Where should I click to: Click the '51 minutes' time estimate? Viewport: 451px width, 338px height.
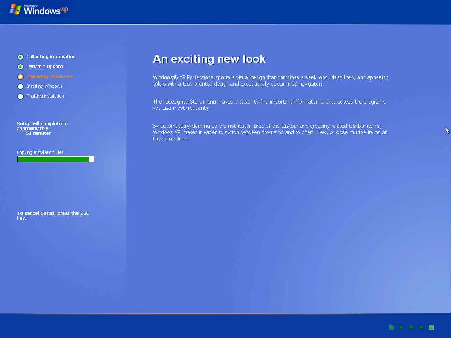tap(38, 133)
